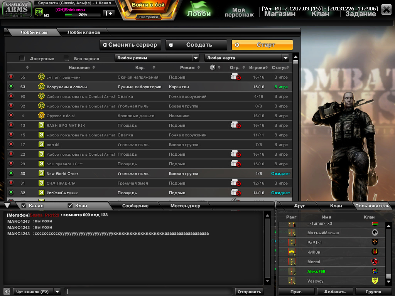
Task: Sort rooms by Игроки column
Action: click(258, 67)
